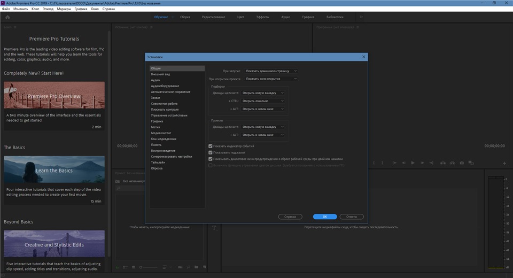
Task: Switch Project panel to icon view
Action: (134, 267)
